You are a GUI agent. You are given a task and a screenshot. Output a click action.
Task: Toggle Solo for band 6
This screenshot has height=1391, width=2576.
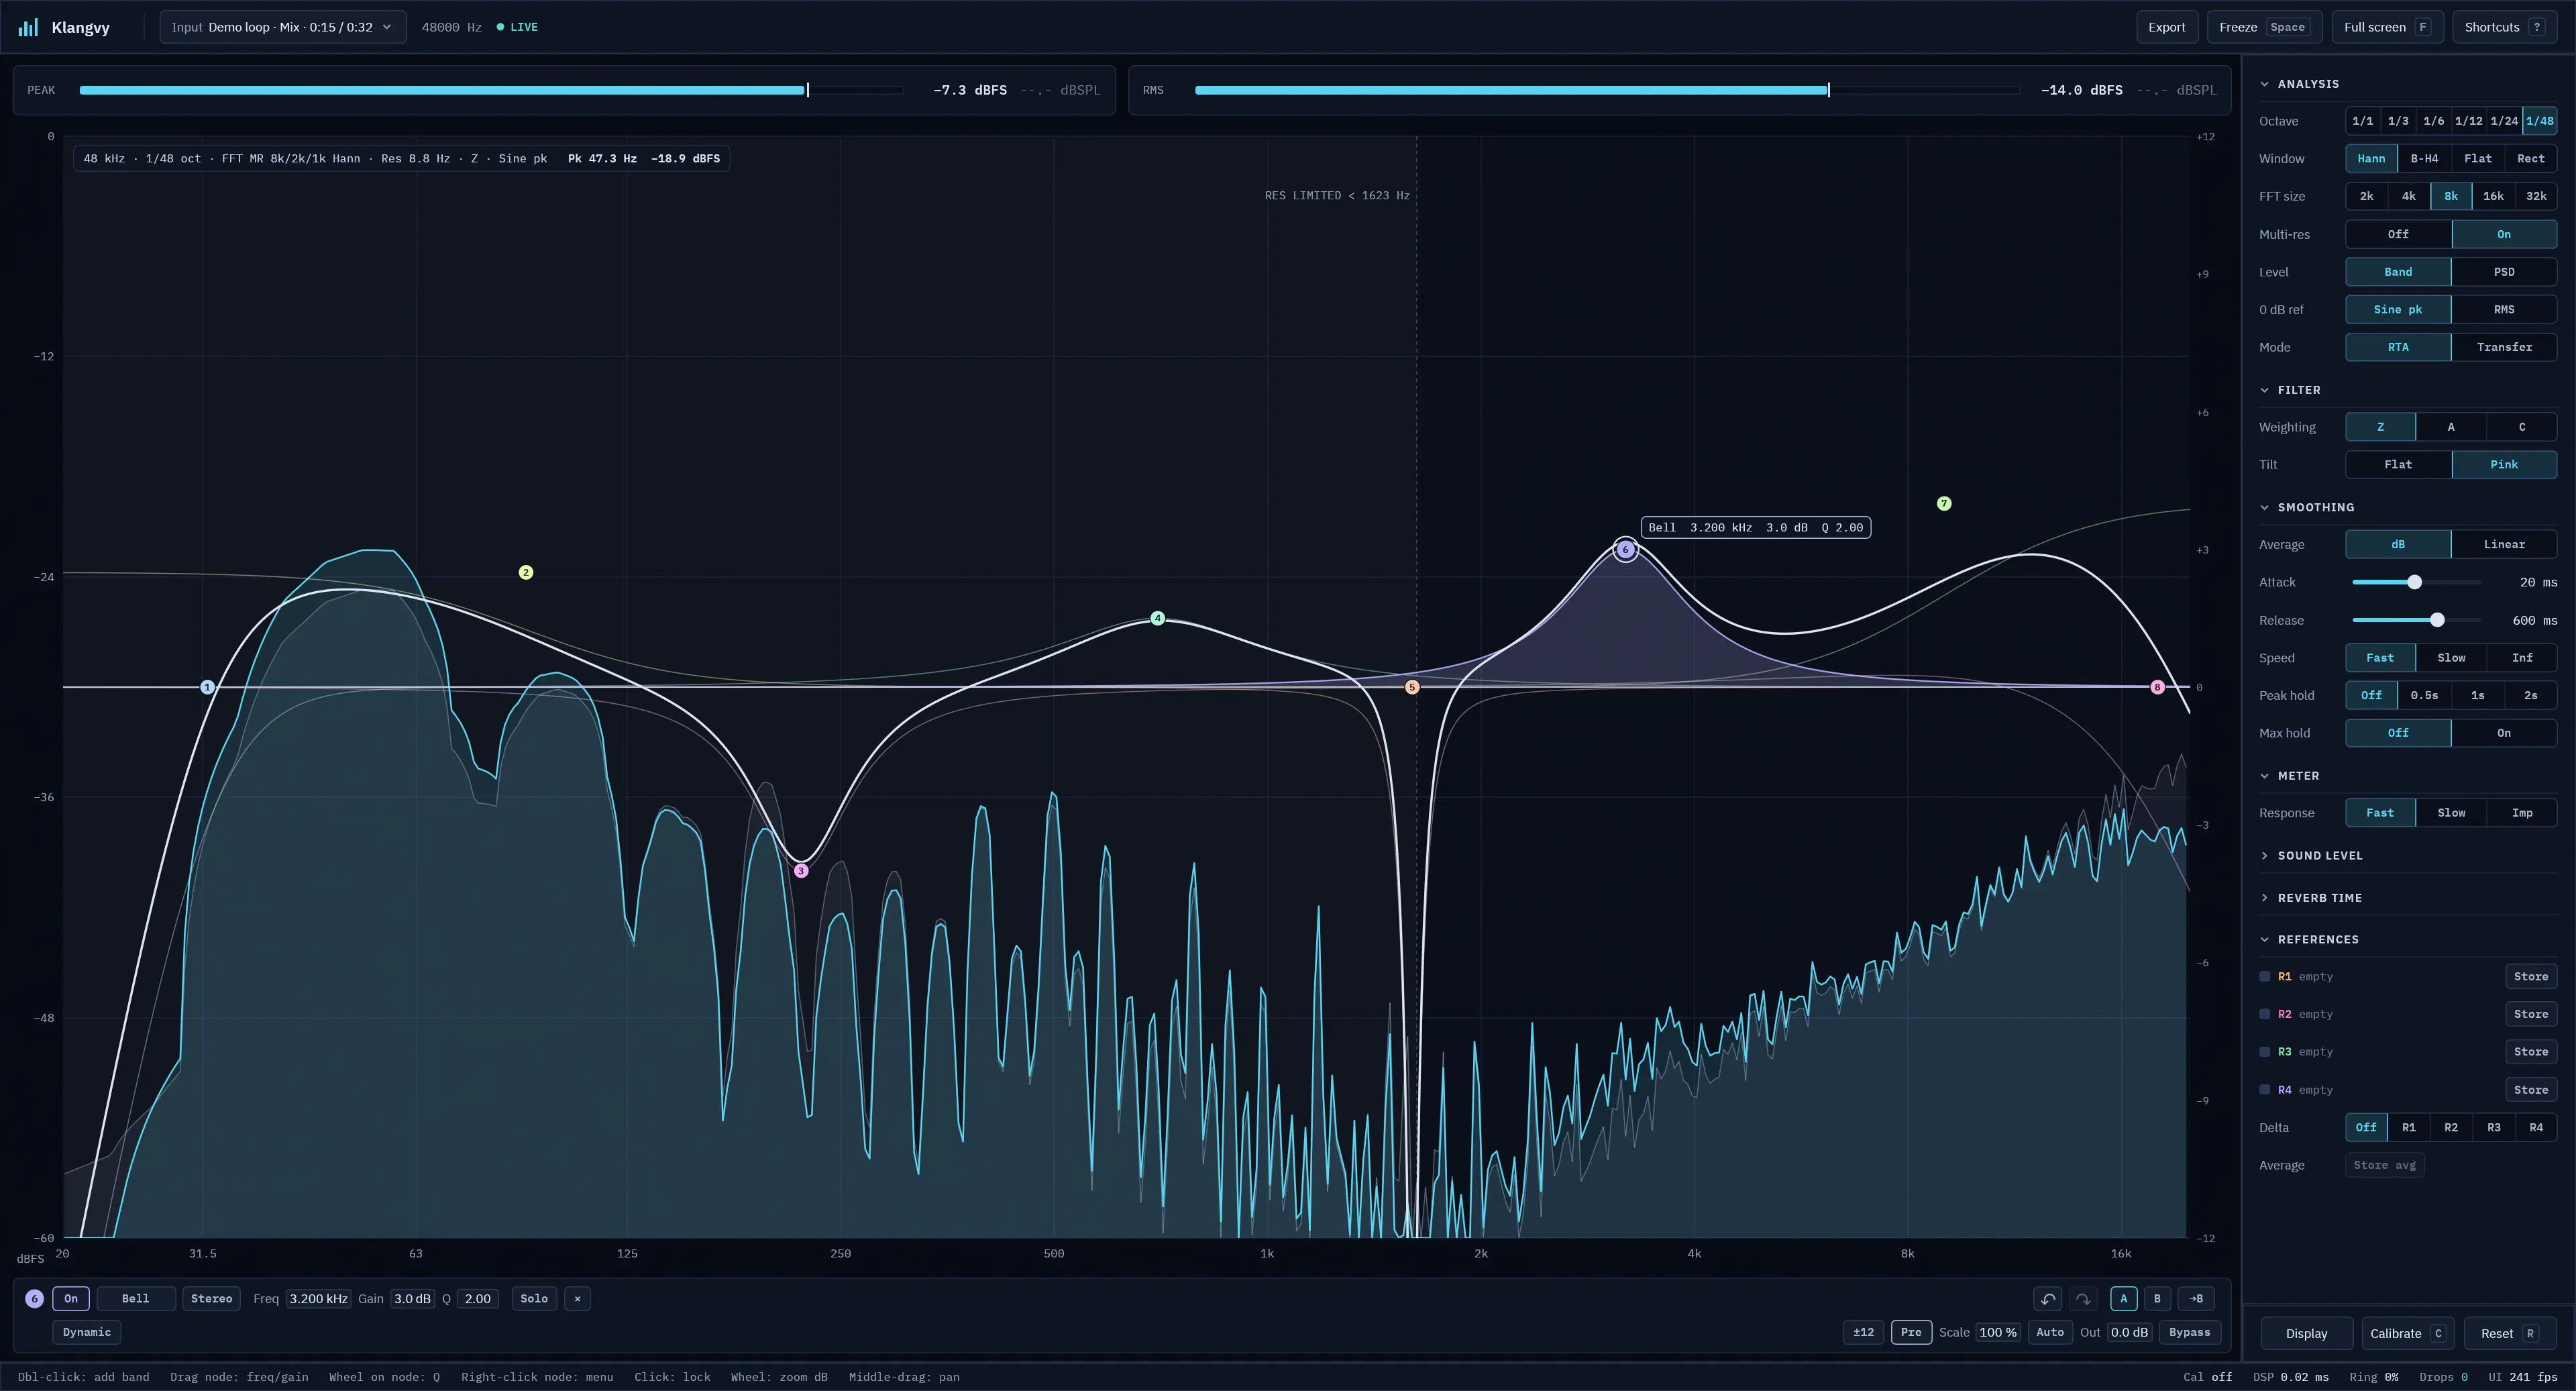(534, 1299)
